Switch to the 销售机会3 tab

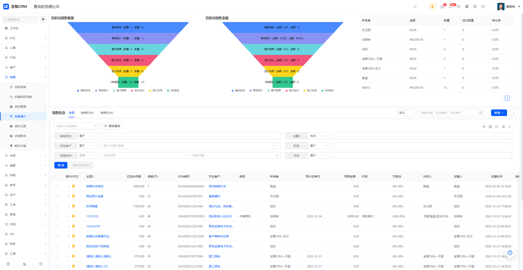[x=107, y=113]
